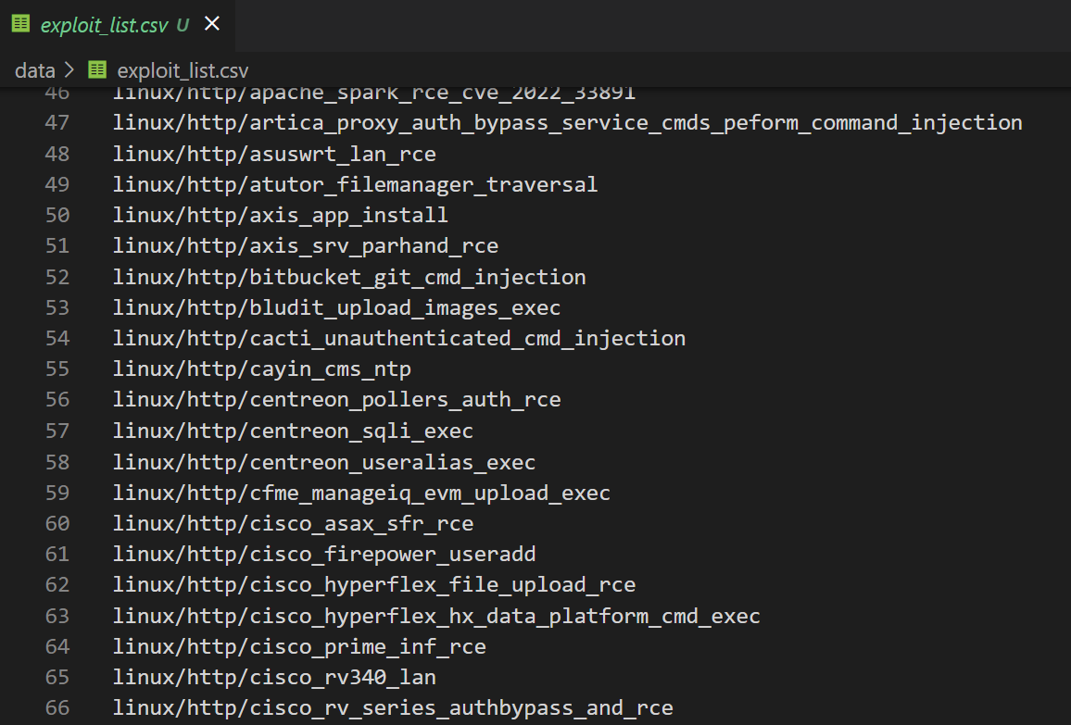Click the centreon_sqli_exec exploit path
The height and width of the screenshot is (725, 1071).
(292, 431)
